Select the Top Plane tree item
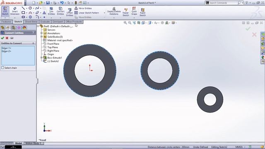265x149 pixels. [x=51, y=47]
